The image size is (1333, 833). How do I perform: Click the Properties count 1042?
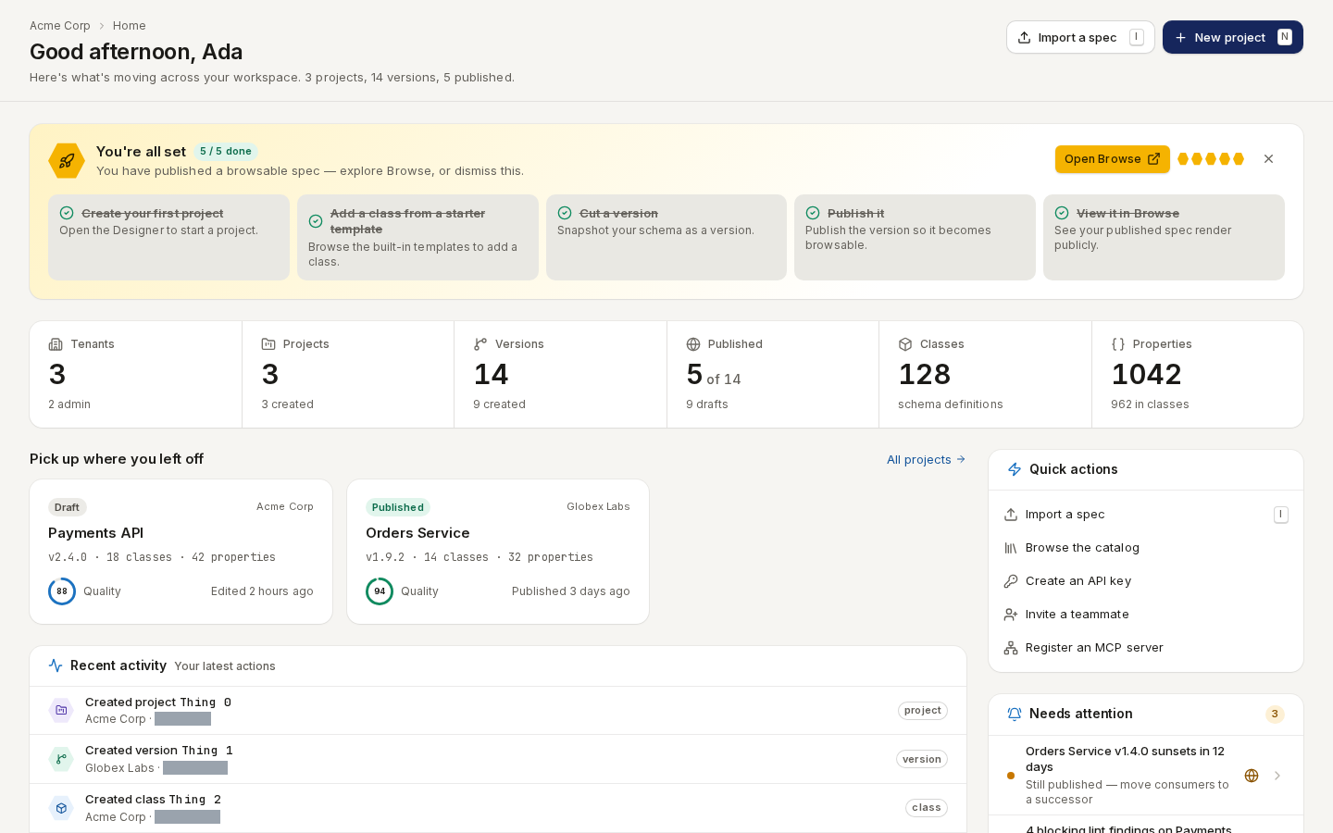pyautogui.click(x=1146, y=375)
